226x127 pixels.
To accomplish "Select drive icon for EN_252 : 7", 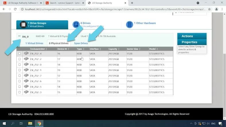I will pyautogui.click(x=26, y=75).
